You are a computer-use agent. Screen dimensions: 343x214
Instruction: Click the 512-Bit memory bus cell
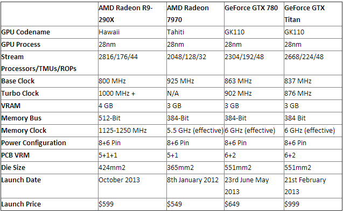(132, 118)
